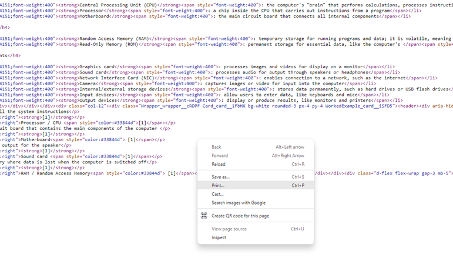The height and width of the screenshot is (271, 453).
Task: Select Print... from the context menu
Action: coord(218,185)
